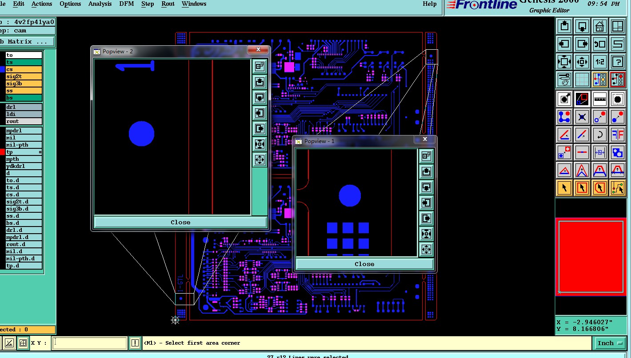Screen dimensions: 631x358
Task: Pan the main view right
Action: click(x=582, y=44)
